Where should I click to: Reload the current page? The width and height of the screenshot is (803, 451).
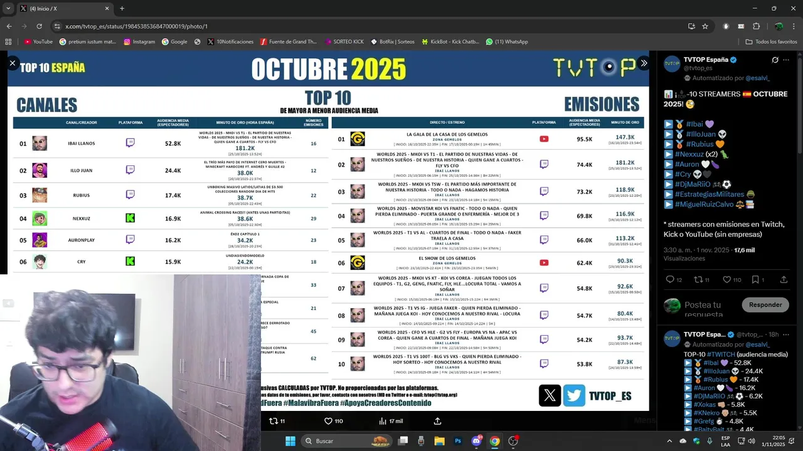[40, 26]
